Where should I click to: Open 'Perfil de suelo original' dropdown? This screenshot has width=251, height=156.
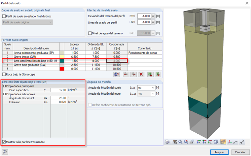27,22
